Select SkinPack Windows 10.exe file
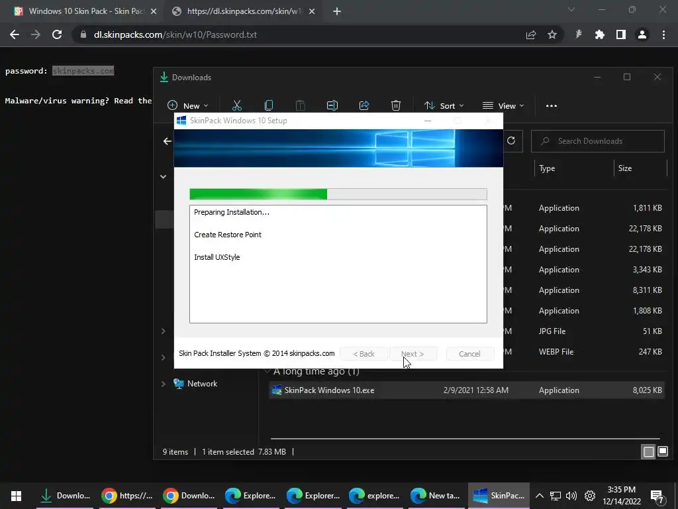678x509 pixels. [467, 390]
